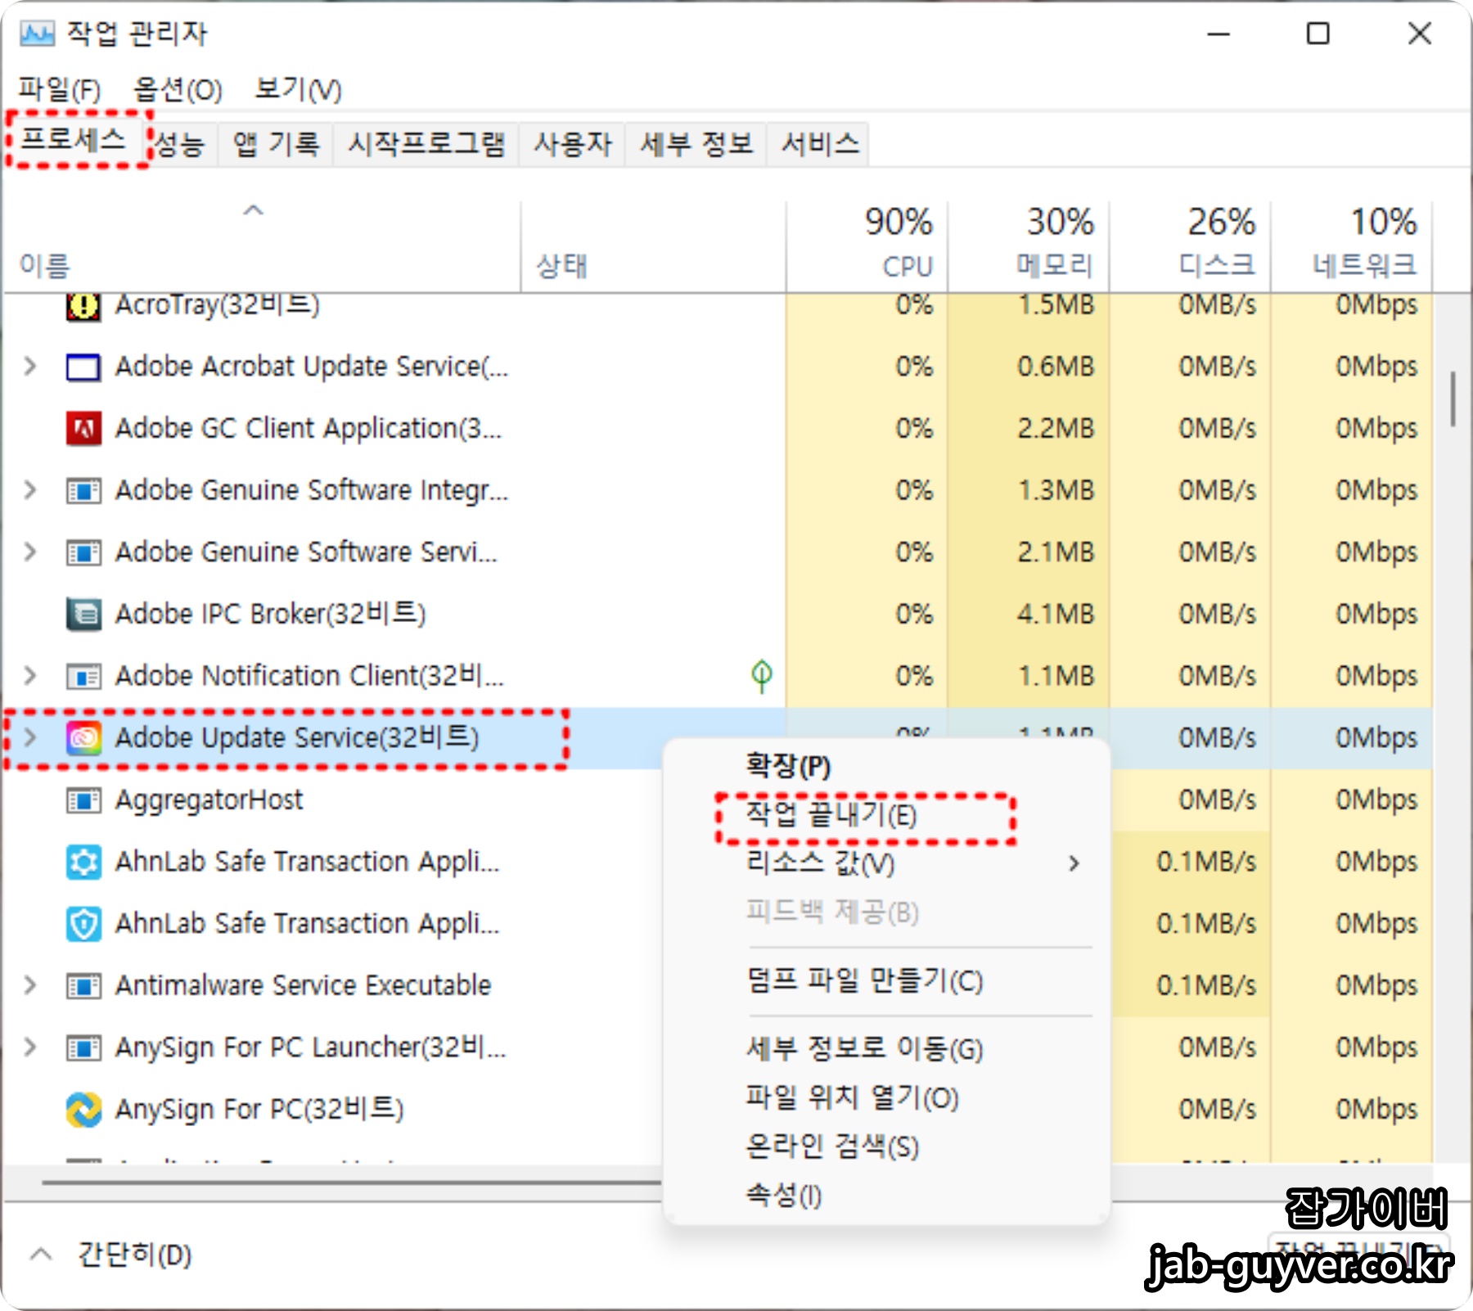Click the 간단히(D) fewer details link
This screenshot has height=1311, width=1473.
pos(134,1255)
